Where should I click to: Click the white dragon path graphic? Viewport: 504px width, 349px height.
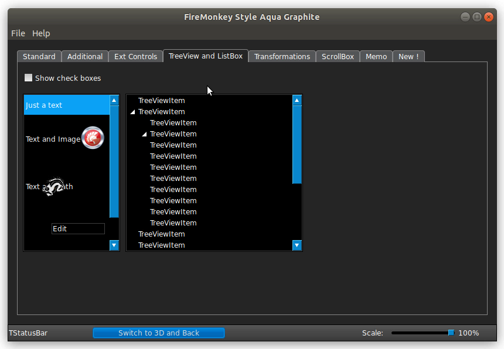(x=53, y=187)
